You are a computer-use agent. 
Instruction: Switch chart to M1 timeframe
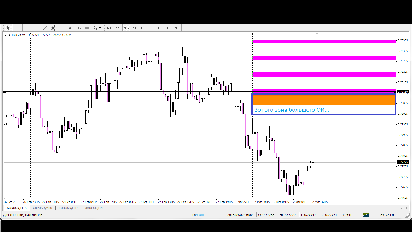pyautogui.click(x=109, y=28)
